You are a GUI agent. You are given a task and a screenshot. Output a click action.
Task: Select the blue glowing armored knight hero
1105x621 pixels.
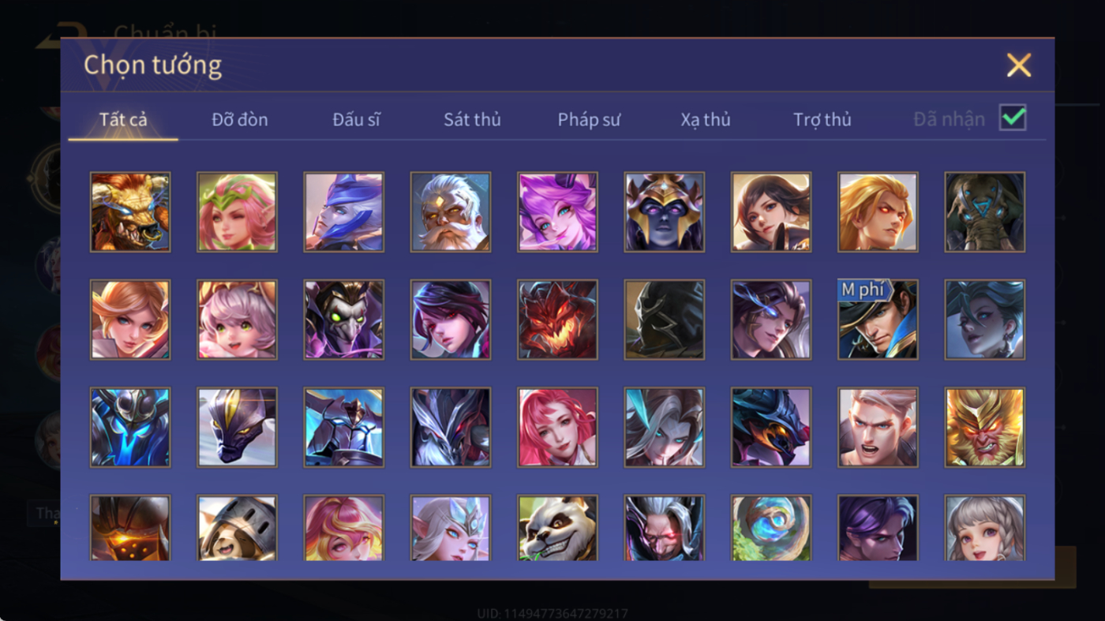tap(130, 427)
